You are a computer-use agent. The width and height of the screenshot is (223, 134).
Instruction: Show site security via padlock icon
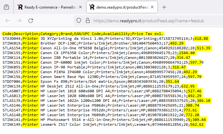point(88,21)
